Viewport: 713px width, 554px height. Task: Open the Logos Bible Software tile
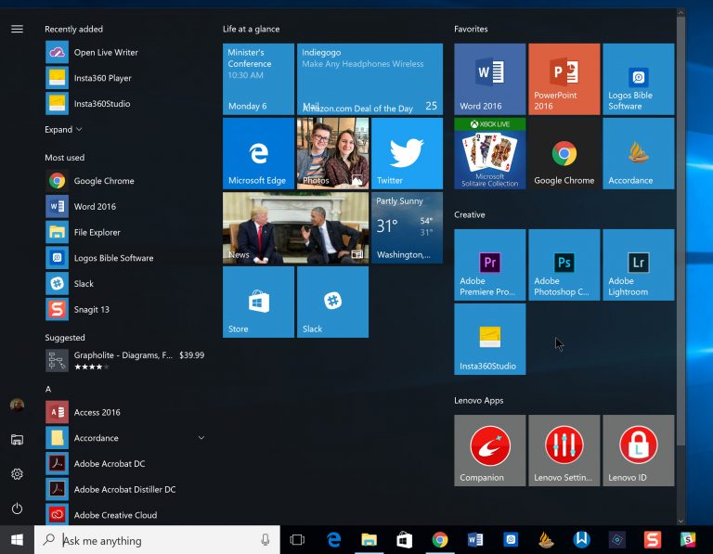[639, 79]
